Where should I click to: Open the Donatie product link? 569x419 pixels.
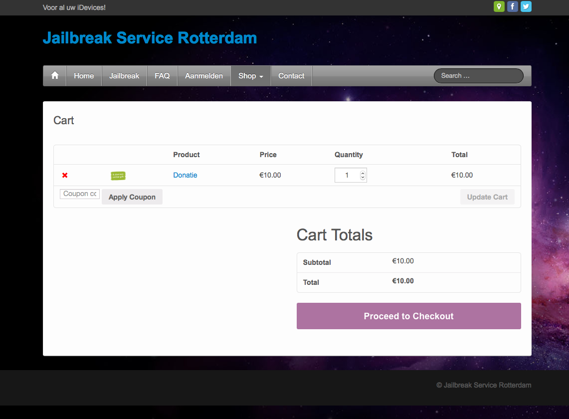(x=185, y=175)
